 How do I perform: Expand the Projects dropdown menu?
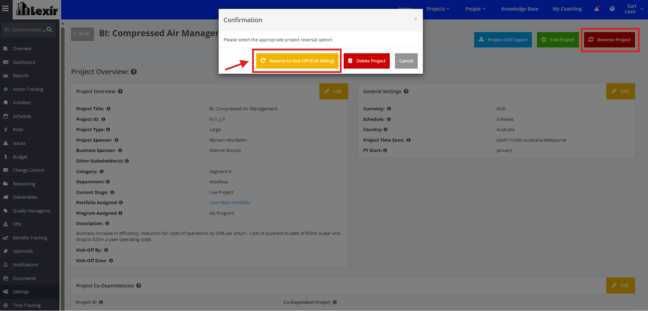pyautogui.click(x=438, y=9)
